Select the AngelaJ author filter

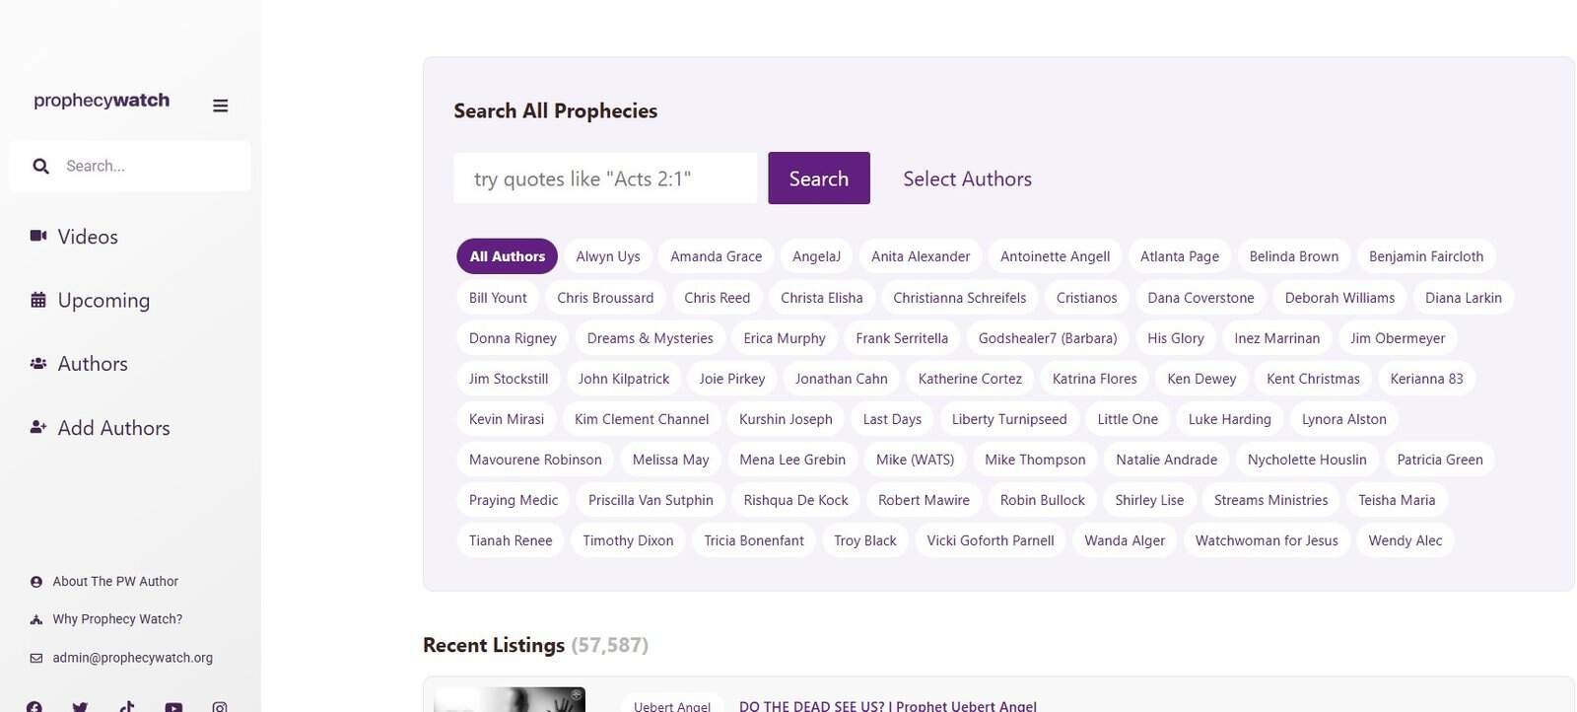pyautogui.click(x=816, y=256)
